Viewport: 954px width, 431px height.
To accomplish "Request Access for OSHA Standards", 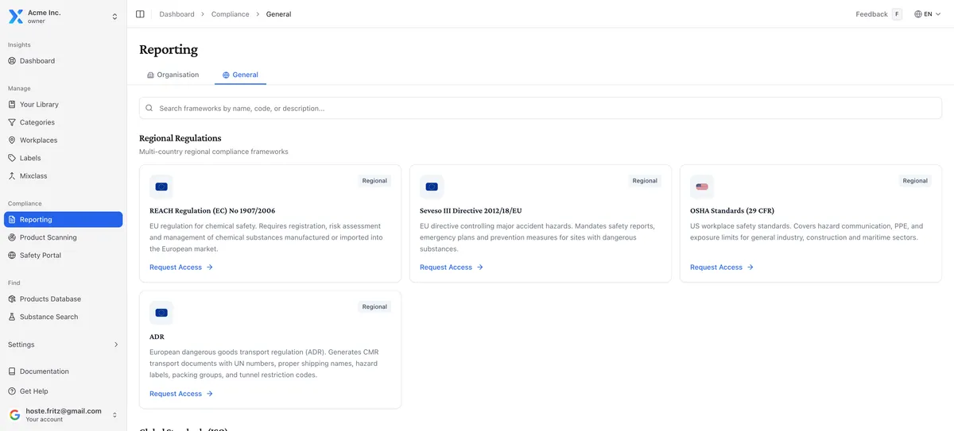I will pos(722,267).
